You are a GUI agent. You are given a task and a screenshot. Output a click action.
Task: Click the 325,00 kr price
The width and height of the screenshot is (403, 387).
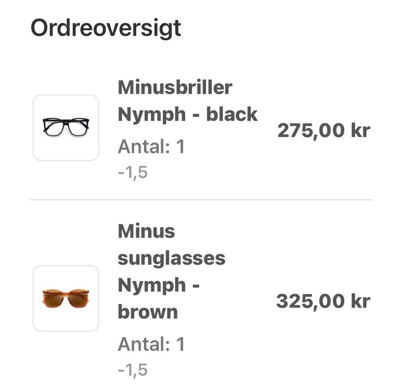pyautogui.click(x=323, y=301)
